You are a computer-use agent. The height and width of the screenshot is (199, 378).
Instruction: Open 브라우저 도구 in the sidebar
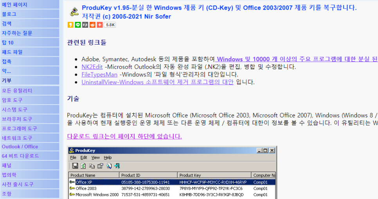point(29,119)
